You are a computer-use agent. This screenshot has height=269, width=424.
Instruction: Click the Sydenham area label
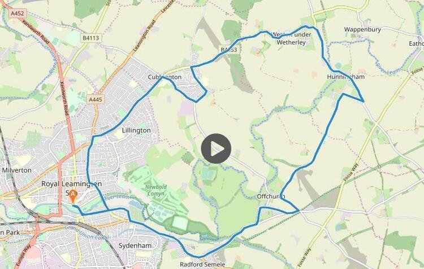coord(135,246)
